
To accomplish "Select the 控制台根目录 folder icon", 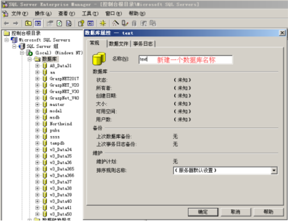I will pos(7,33).
